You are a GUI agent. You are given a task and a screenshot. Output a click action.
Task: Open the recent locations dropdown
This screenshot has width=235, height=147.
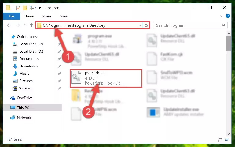[25, 25]
